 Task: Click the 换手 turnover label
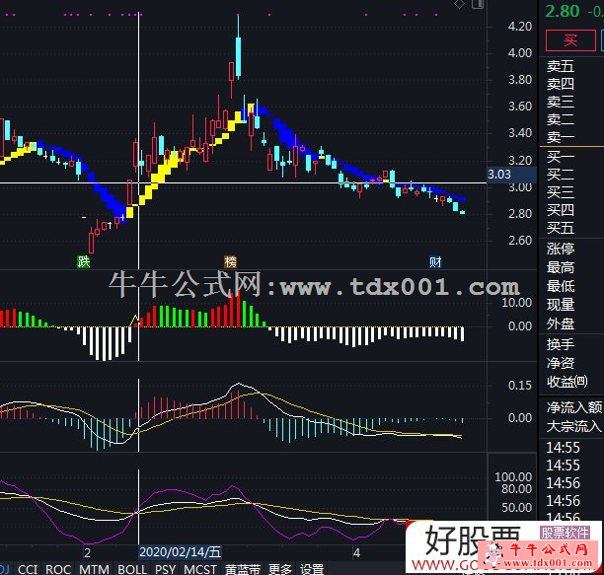coord(561,344)
